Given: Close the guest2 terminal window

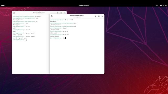Looking at the screenshot, I should coord(102,16).
